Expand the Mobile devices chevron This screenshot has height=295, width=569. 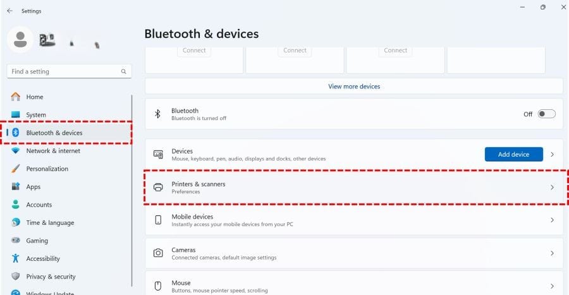click(552, 220)
